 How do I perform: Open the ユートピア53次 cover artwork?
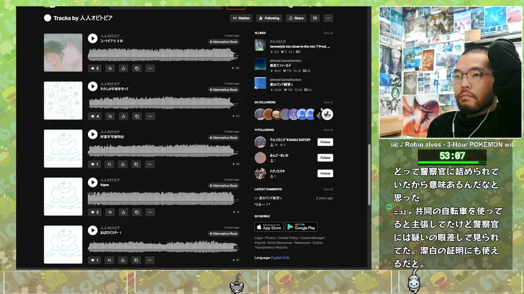click(x=63, y=53)
